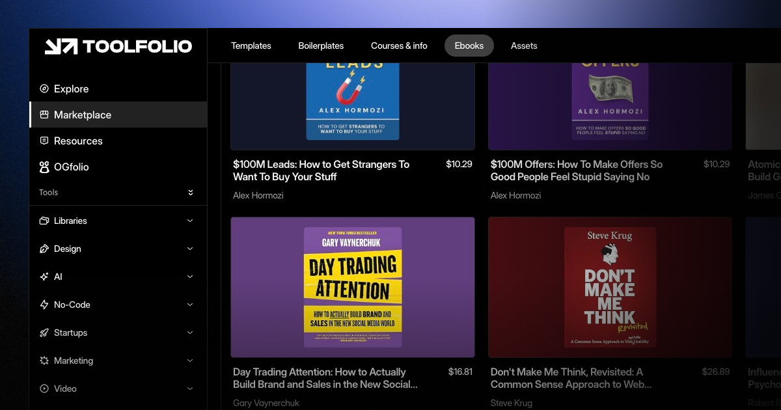Image resolution: width=781 pixels, height=410 pixels.
Task: Switch to the Templates tab
Action: pyautogui.click(x=251, y=46)
